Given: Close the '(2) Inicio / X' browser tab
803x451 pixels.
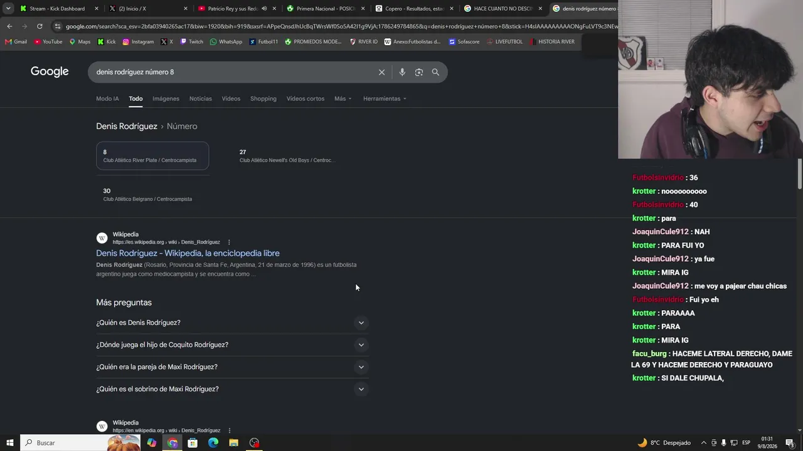Looking at the screenshot, I should 186,9.
